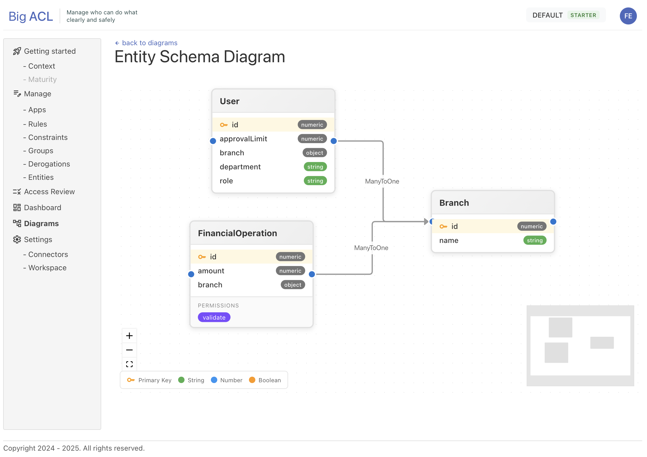
Task: Click the Manage list icon in sidebar
Action: click(17, 94)
